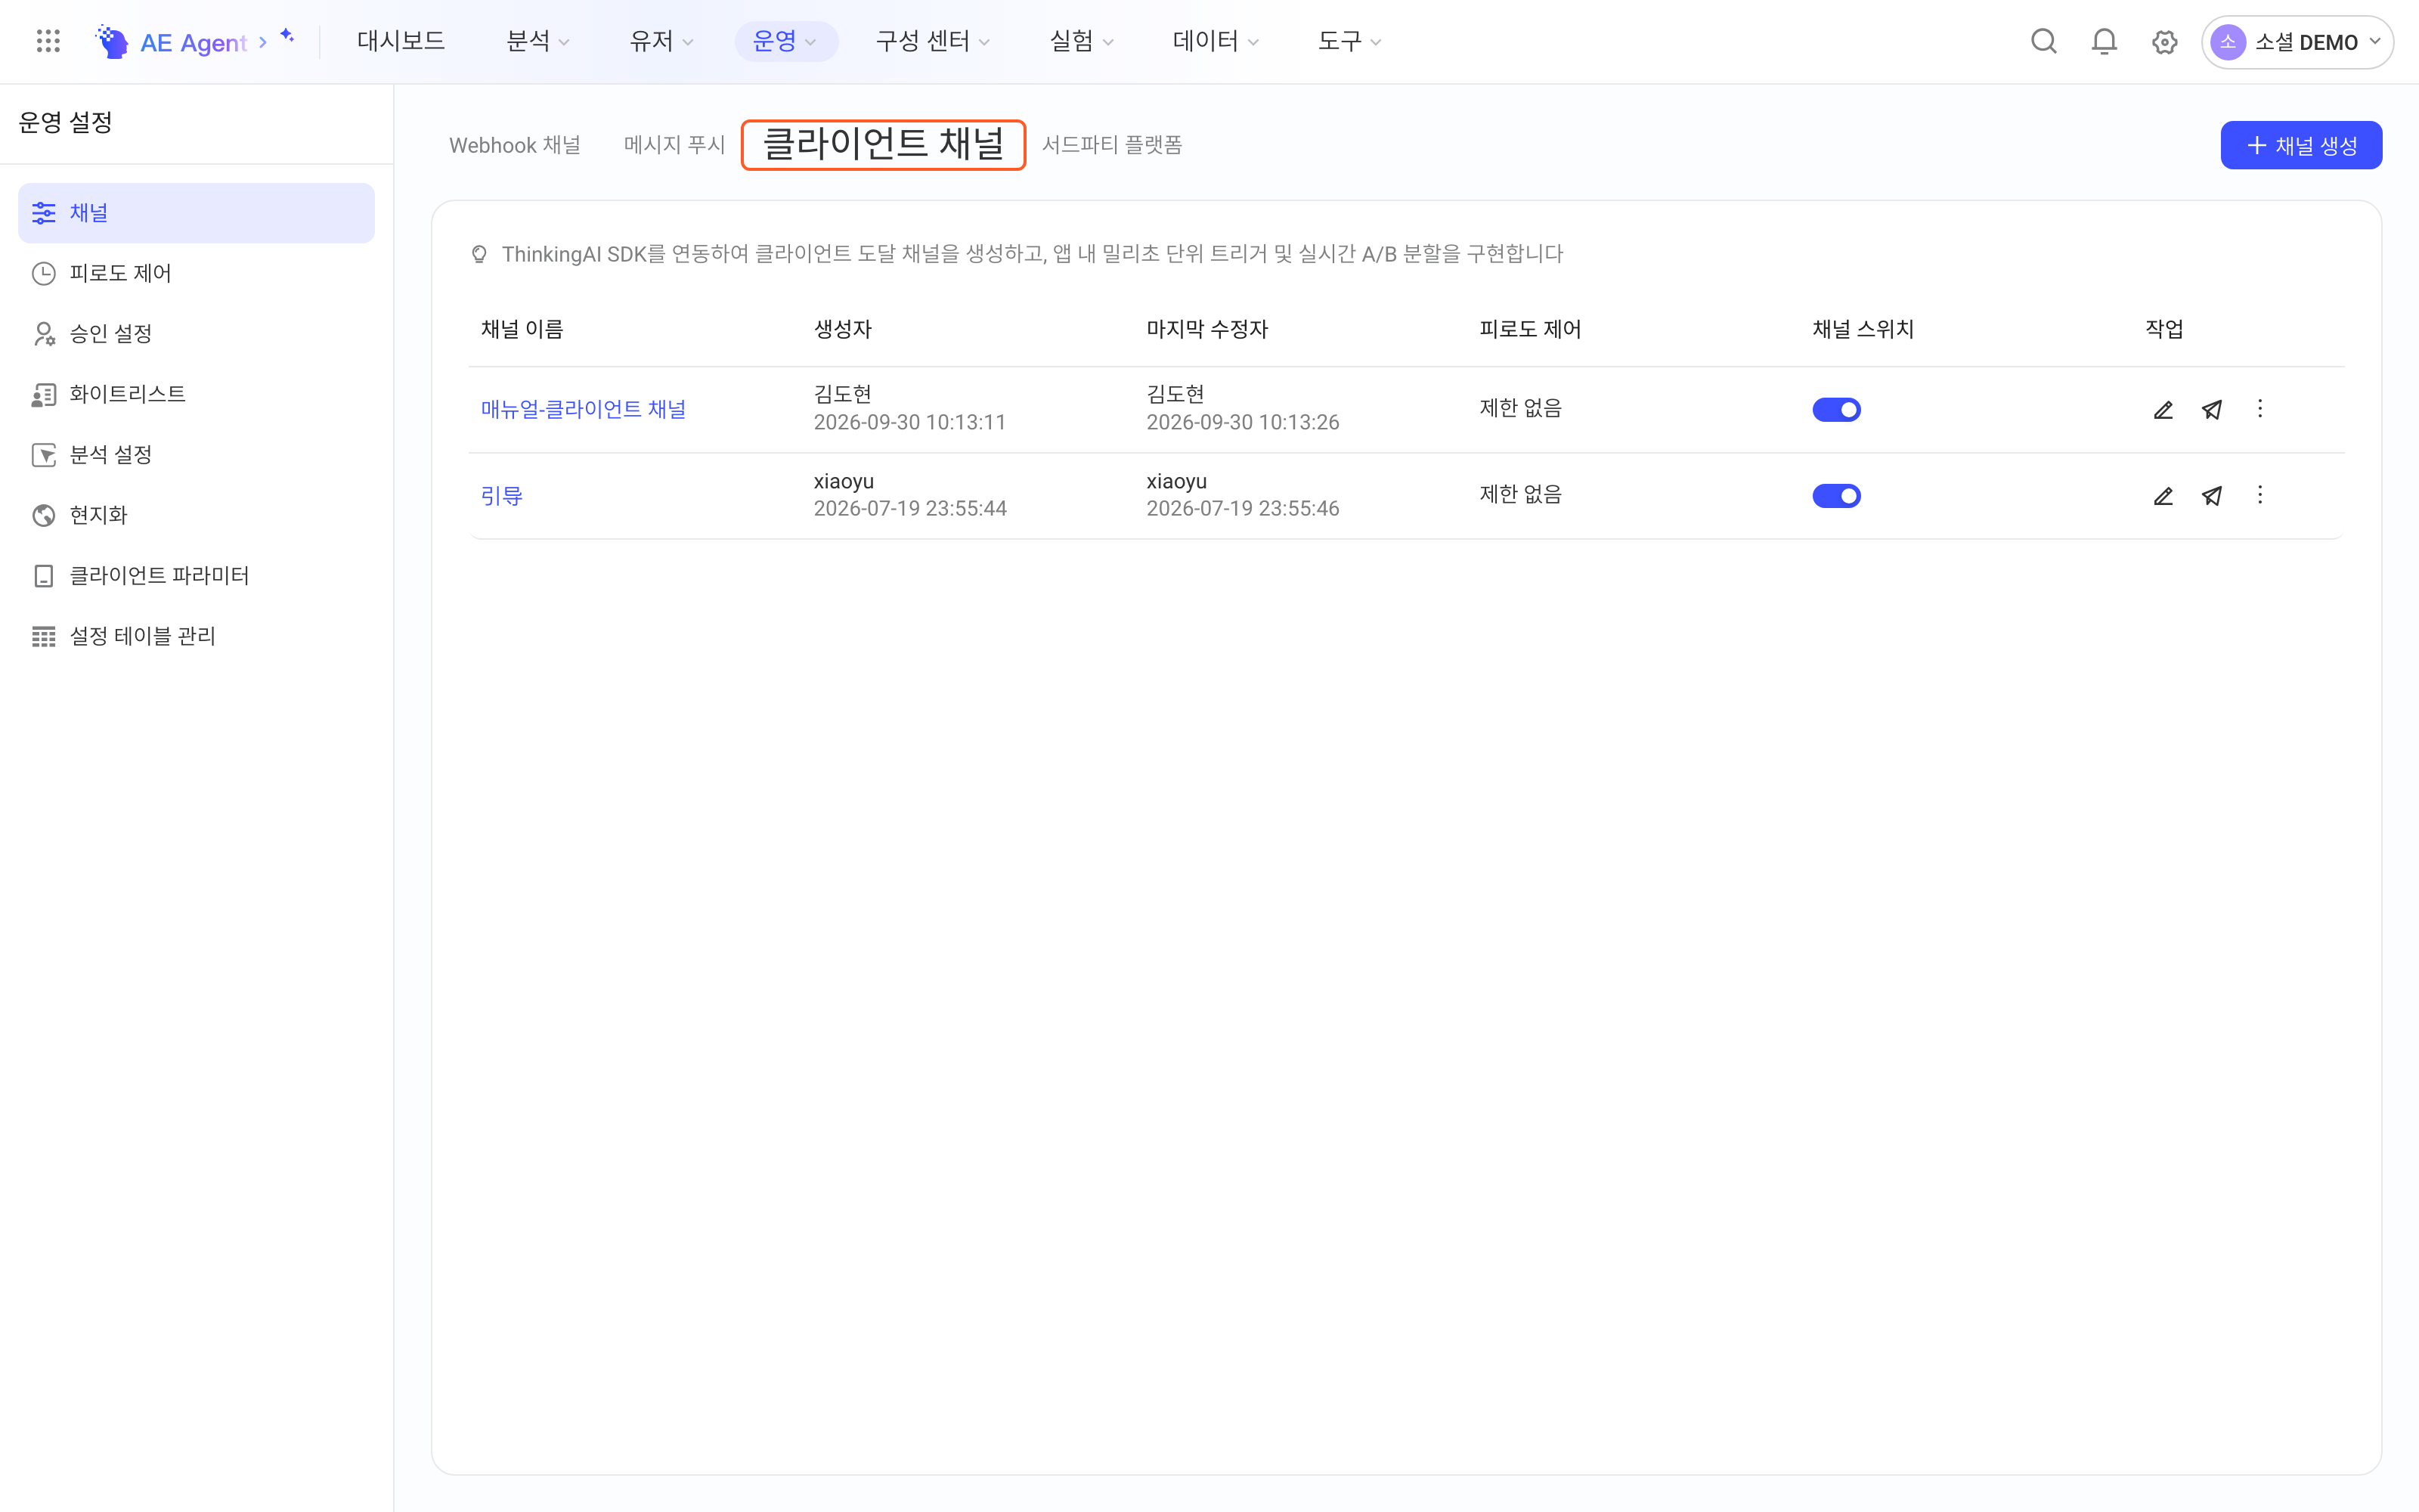The width and height of the screenshot is (2419, 1512).
Task: Switch to the 클라이언트 채널 tab
Action: pyautogui.click(x=884, y=144)
